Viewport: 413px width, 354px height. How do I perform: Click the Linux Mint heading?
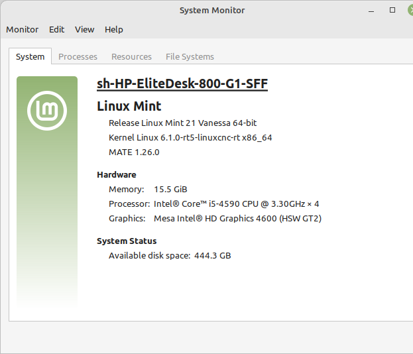(x=129, y=106)
